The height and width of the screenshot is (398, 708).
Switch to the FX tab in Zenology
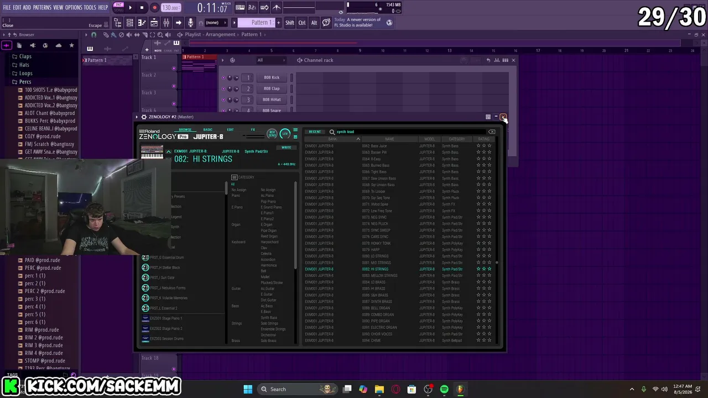(253, 130)
